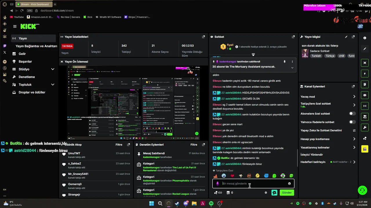371x208 pixels.
Task: Click İzleyici Yönlendir option
Action: (312, 155)
